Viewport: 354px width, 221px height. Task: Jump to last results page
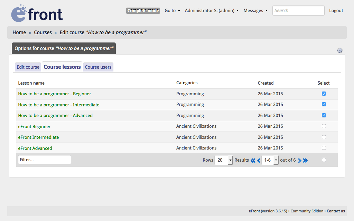click(305, 160)
